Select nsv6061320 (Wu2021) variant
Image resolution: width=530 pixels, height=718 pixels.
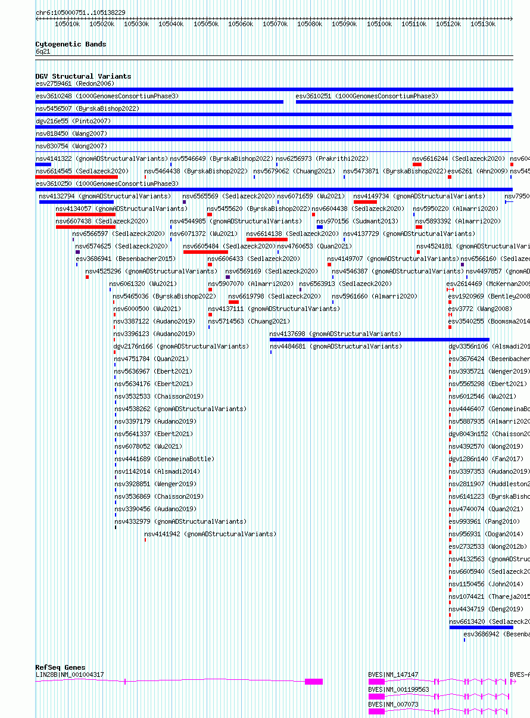tap(143, 284)
